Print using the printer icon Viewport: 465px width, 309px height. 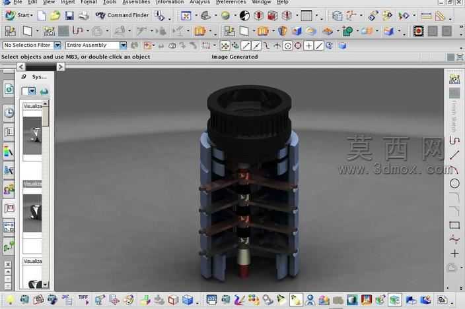pyautogui.click(x=84, y=15)
